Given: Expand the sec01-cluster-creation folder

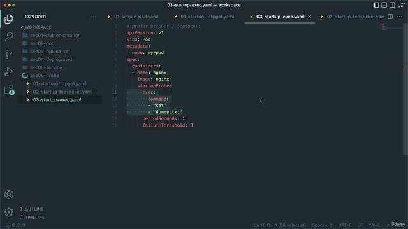Looking at the screenshot, I should tap(55, 36).
